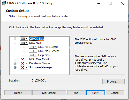This screenshot has height=100, width=129.
Task: Open CIMCO Edit install-state drive icon
Action: (x=24, y=39)
